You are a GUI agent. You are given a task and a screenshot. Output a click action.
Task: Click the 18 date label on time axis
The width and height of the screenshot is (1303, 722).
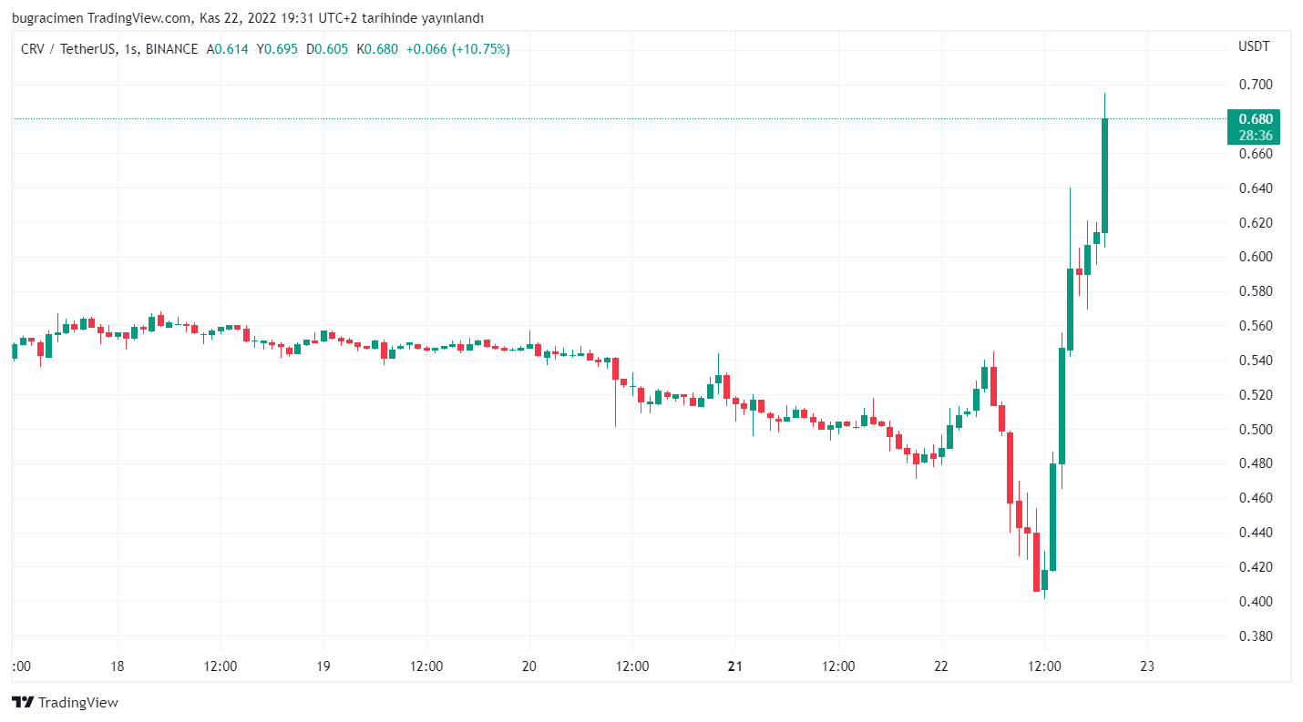pyautogui.click(x=117, y=666)
